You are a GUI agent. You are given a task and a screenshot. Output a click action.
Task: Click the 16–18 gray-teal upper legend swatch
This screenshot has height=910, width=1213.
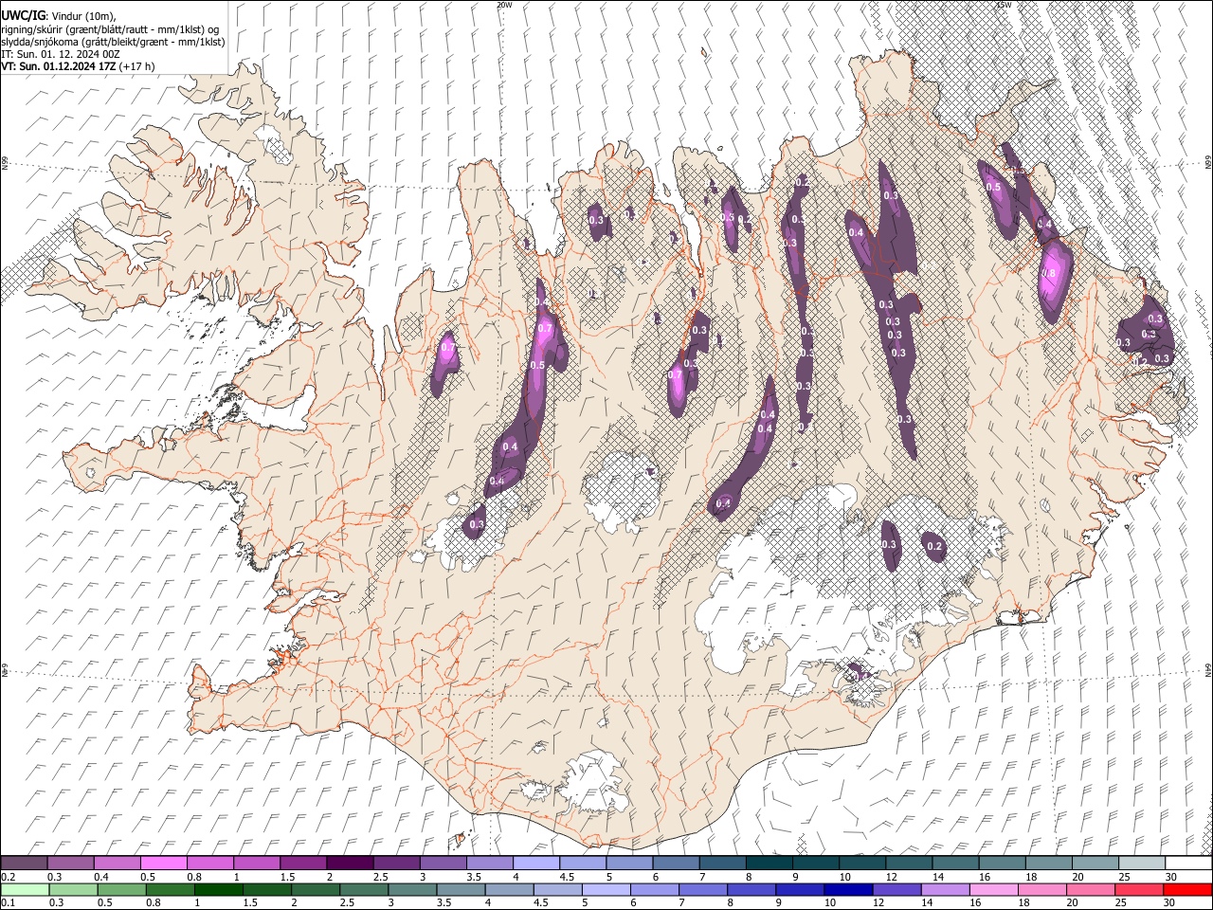pos(1002,863)
